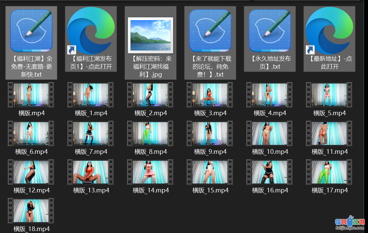The height and width of the screenshot is (233, 368).
Task: Select the 横版_14.mp4 video file
Action: pyautogui.click(x=151, y=172)
